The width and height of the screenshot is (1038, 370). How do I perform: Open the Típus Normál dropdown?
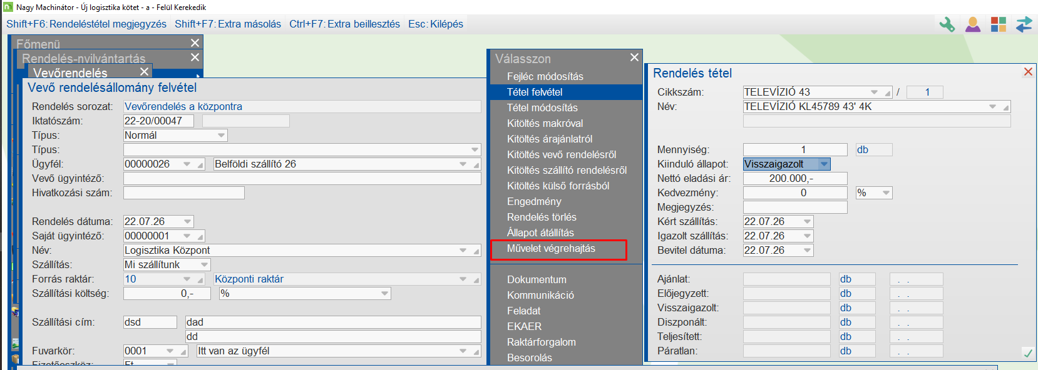point(221,136)
